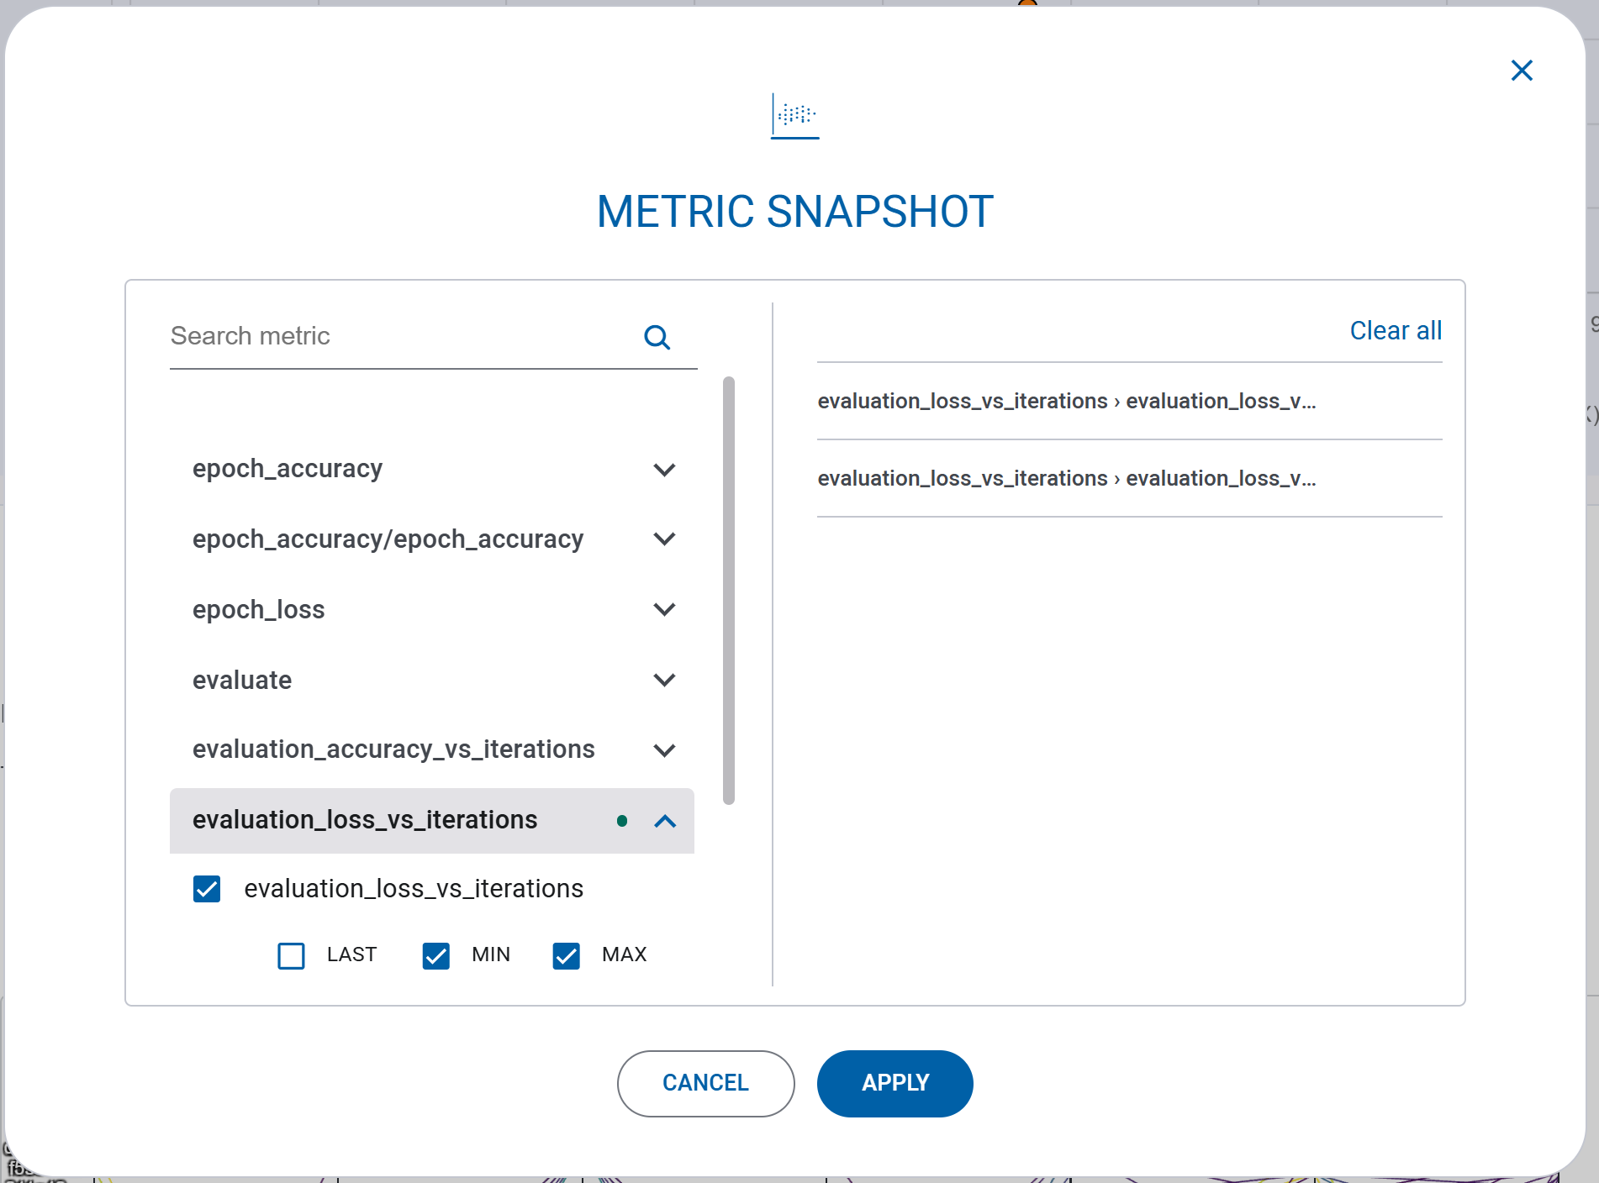Click the scatter plot icon above the title

[794, 115]
